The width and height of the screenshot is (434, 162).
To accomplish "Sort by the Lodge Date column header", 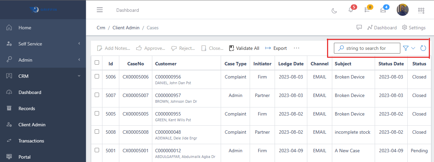I will click(x=291, y=64).
